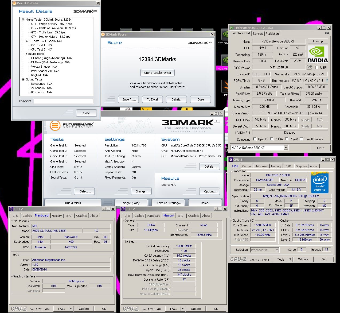Viewport: 340px width, 313px height.
Task: Click Tools button in CPU-Z Mainboard window
Action: 61,309
